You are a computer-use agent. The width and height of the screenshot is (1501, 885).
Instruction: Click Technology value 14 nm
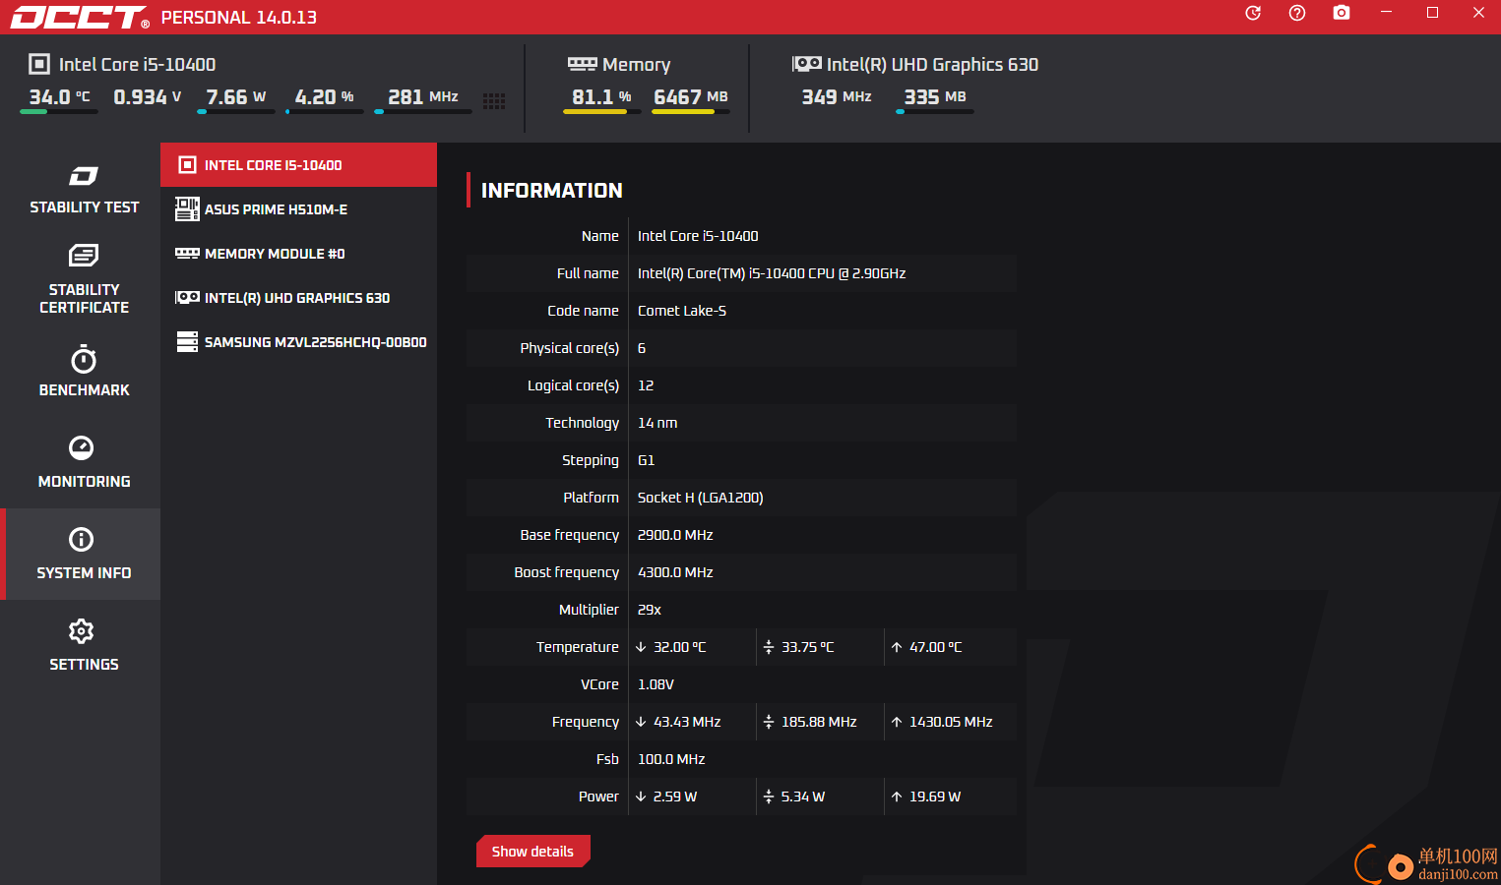click(657, 423)
